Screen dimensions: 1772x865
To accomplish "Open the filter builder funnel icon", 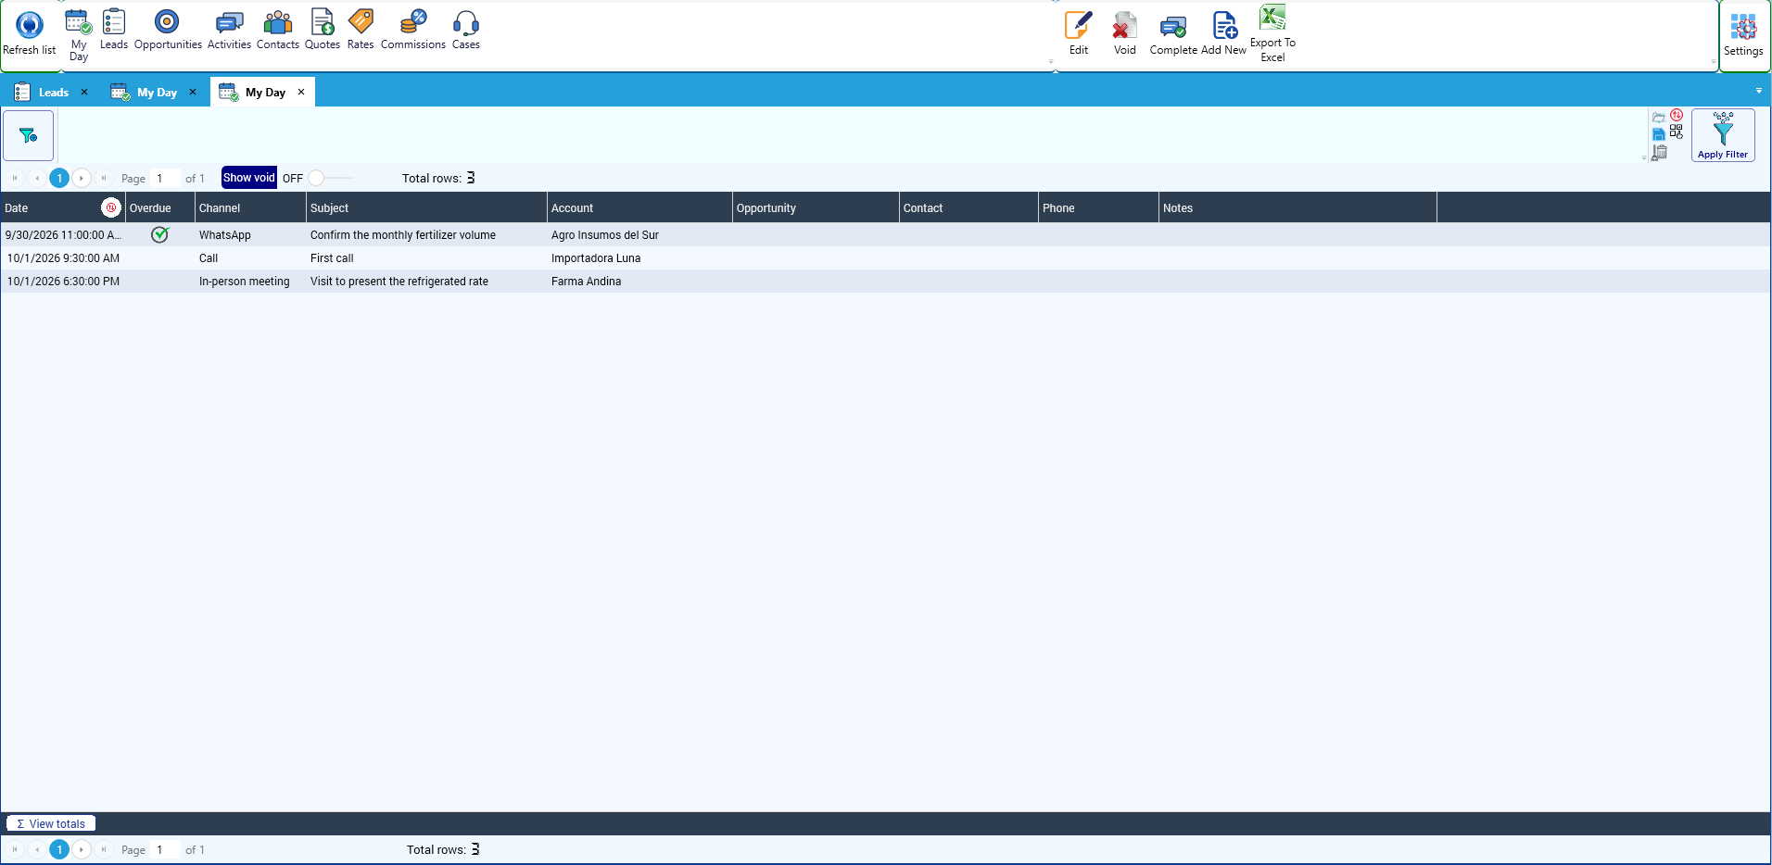I will tap(29, 135).
